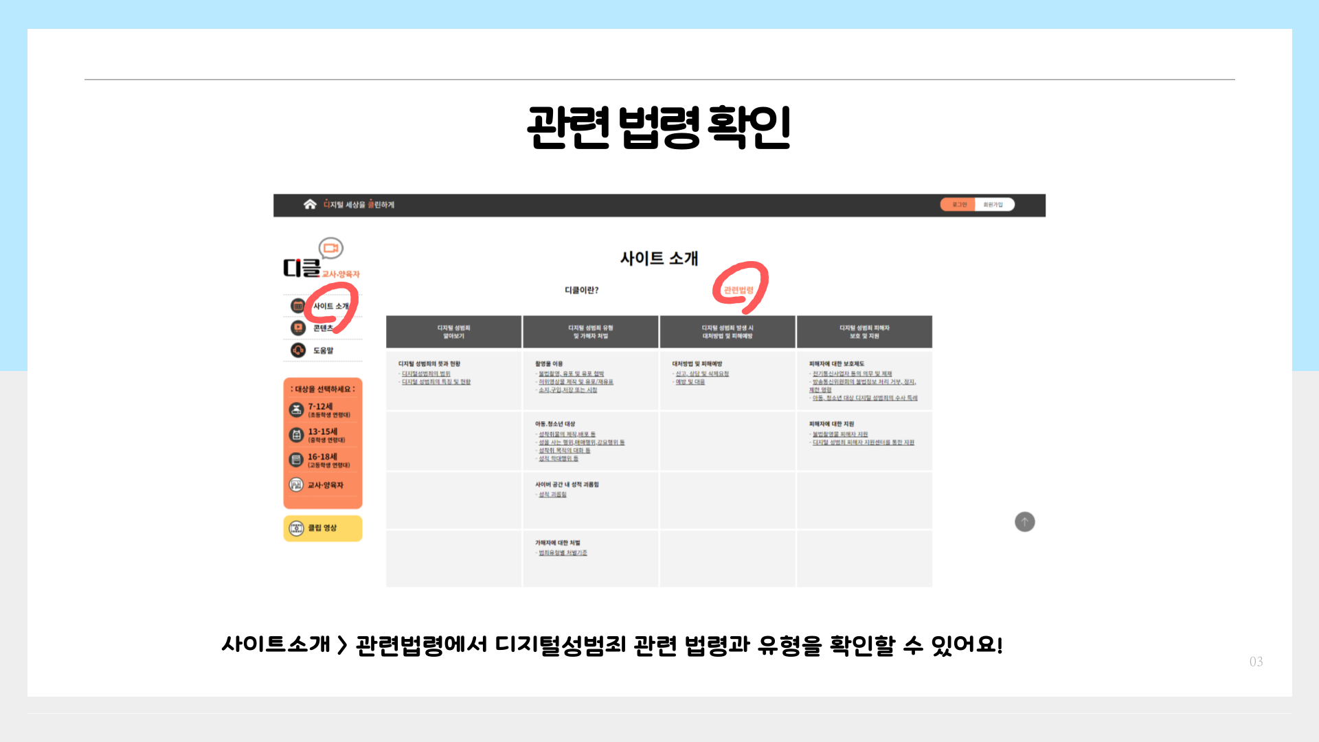Screen dimensions: 1319x742
Task: Switch to the 관련법령 tab
Action: (x=739, y=289)
